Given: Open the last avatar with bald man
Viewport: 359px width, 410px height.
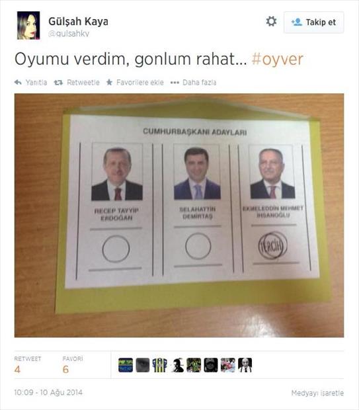Looking at the screenshot, I should point(245,365).
